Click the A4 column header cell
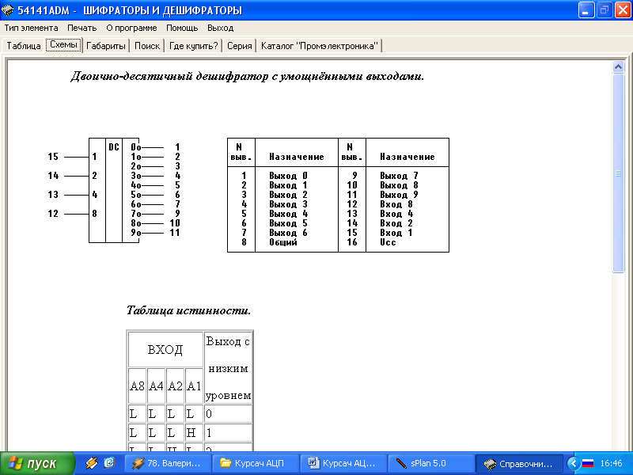 point(156,386)
